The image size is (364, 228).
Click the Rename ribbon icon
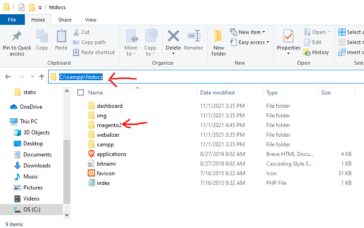coord(194,36)
